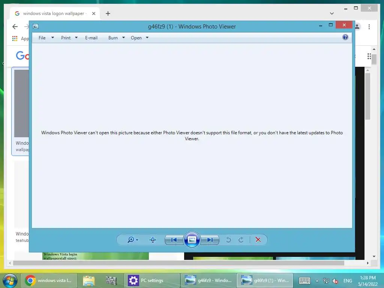Screen dimensions: 384x288
Task: Open Chrome's three-dot menu
Action: coord(369,27)
